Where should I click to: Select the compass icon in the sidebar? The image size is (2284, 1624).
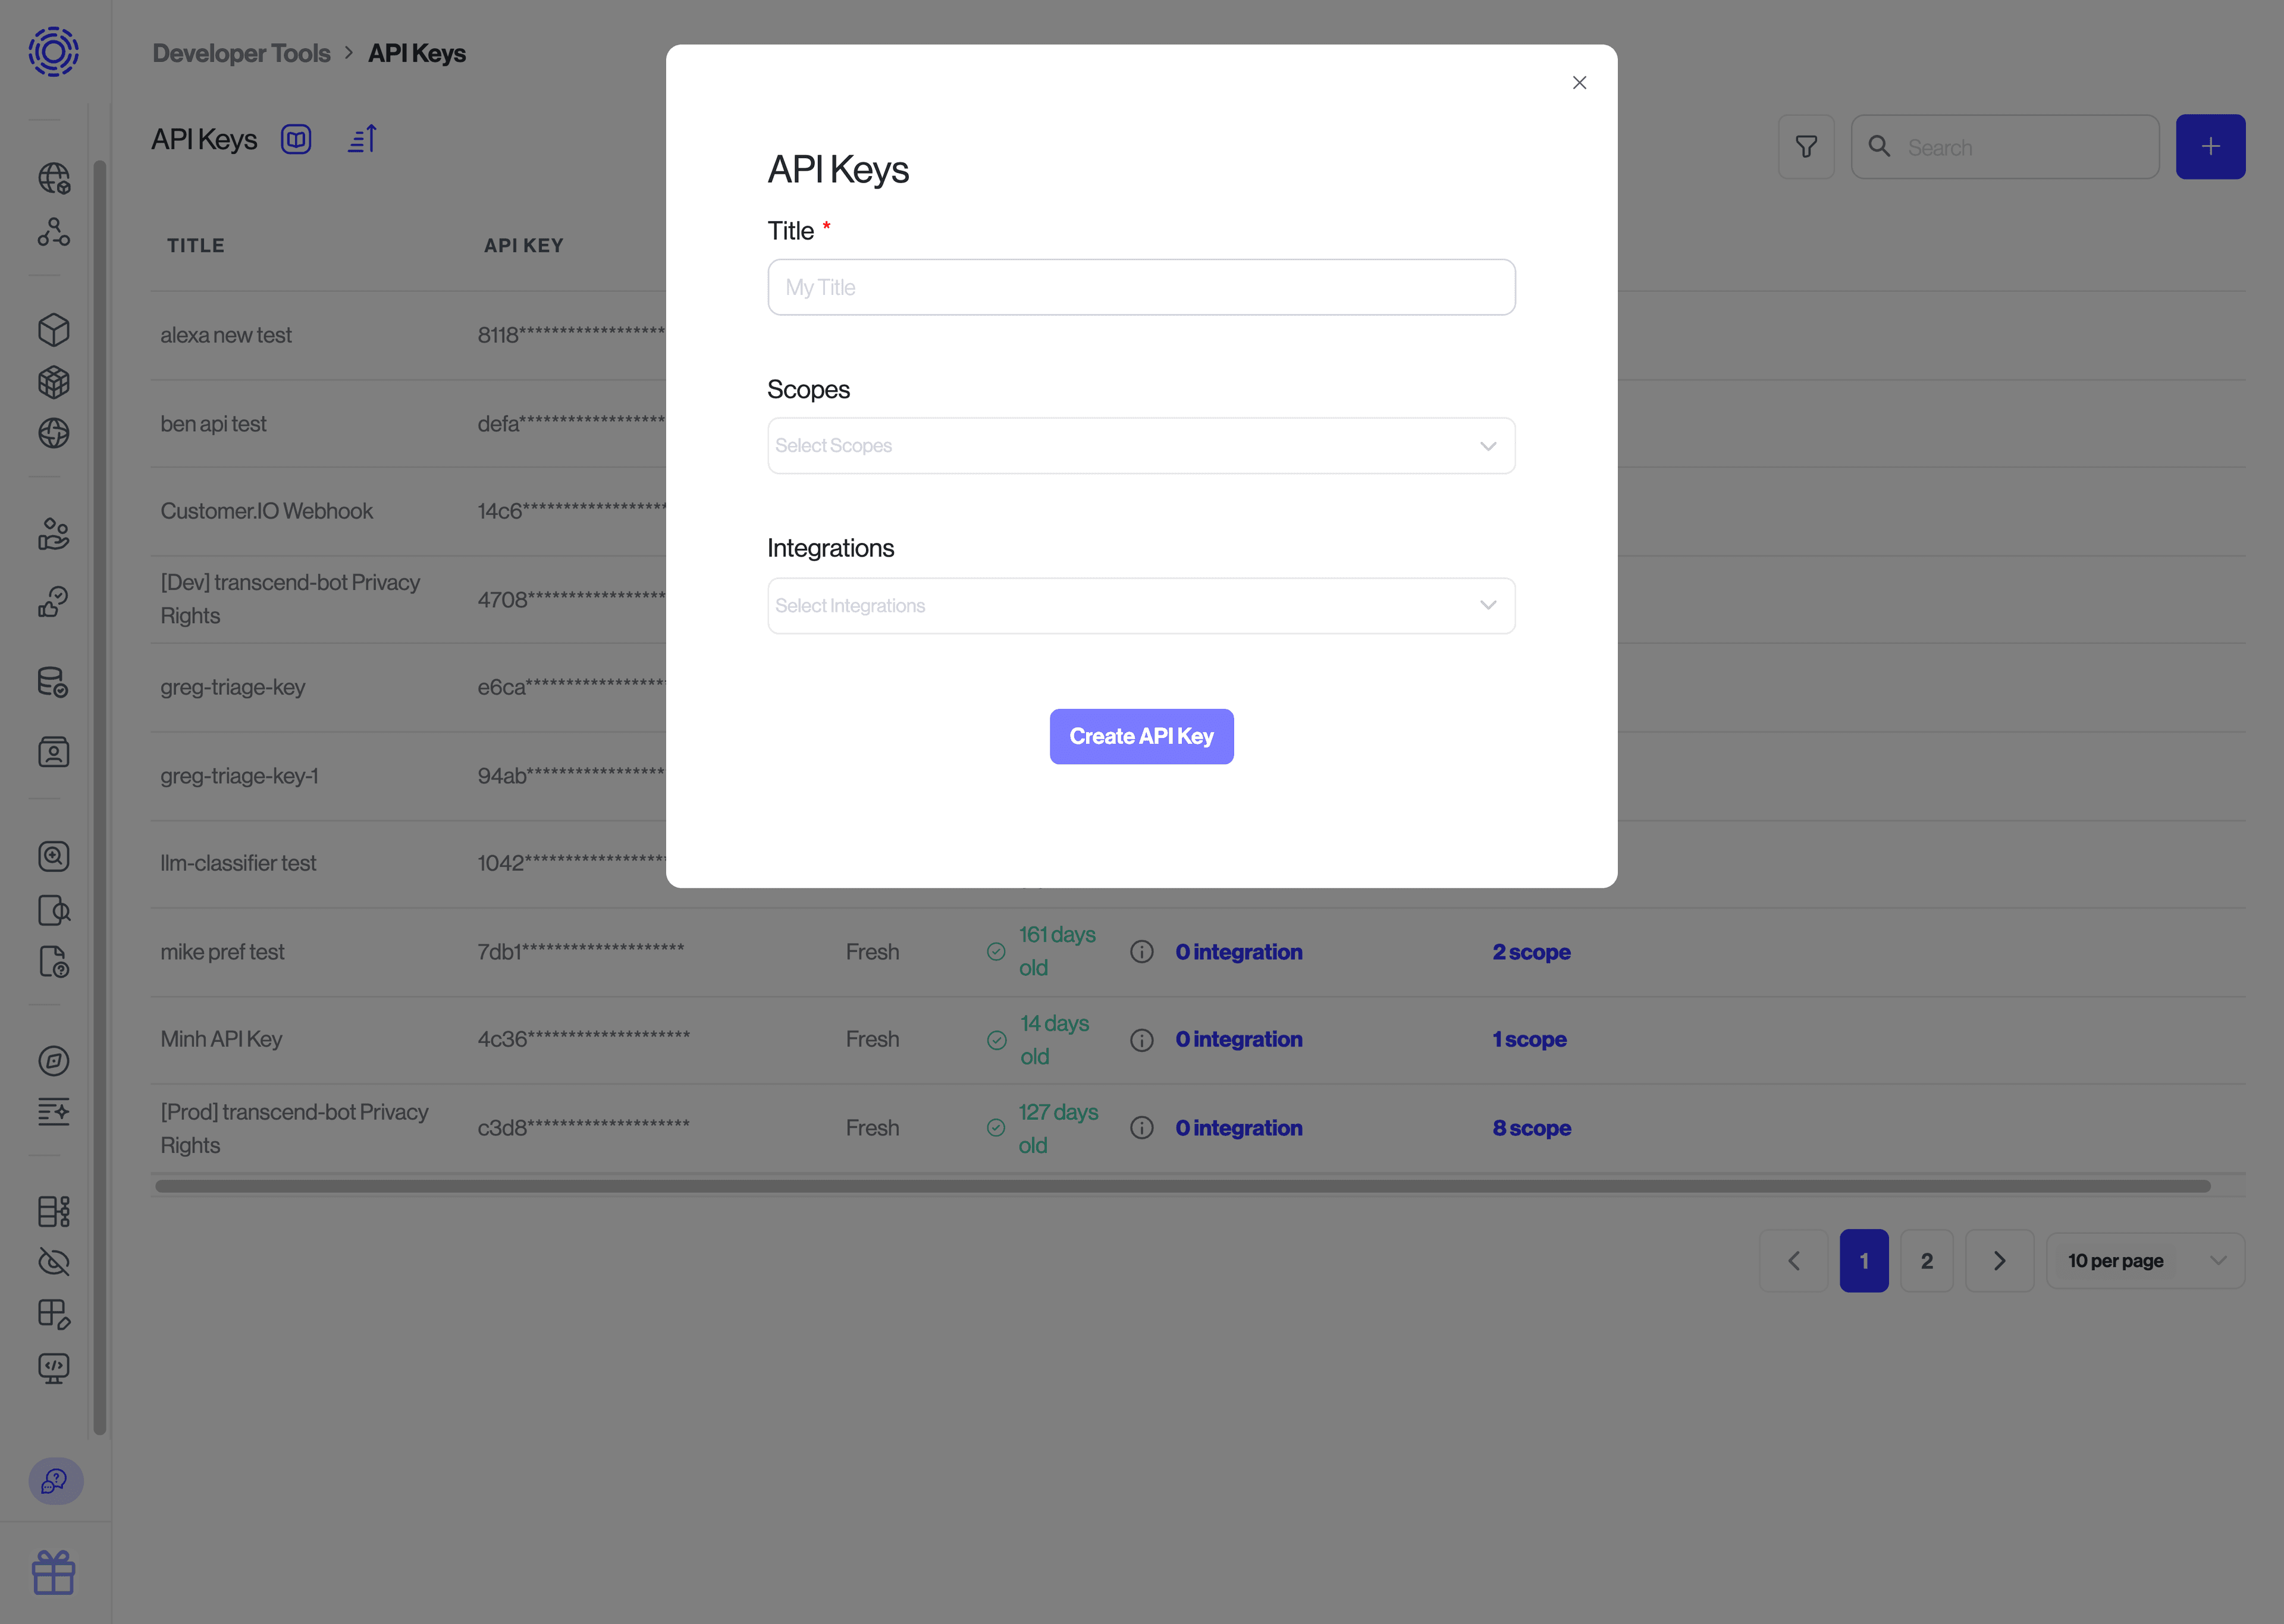(x=53, y=1061)
